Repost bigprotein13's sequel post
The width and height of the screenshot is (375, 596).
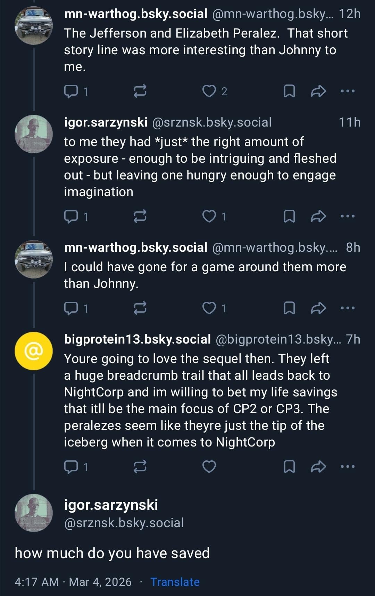pos(140,467)
